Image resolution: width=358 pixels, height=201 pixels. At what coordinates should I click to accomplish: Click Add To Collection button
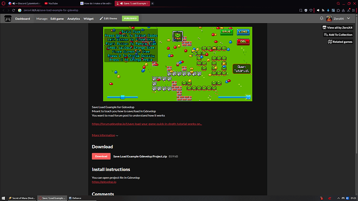click(338, 35)
